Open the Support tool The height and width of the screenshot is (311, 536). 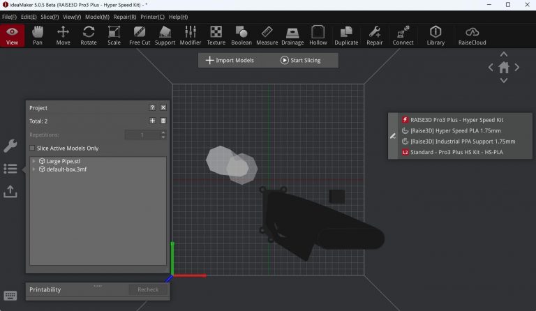(165, 36)
